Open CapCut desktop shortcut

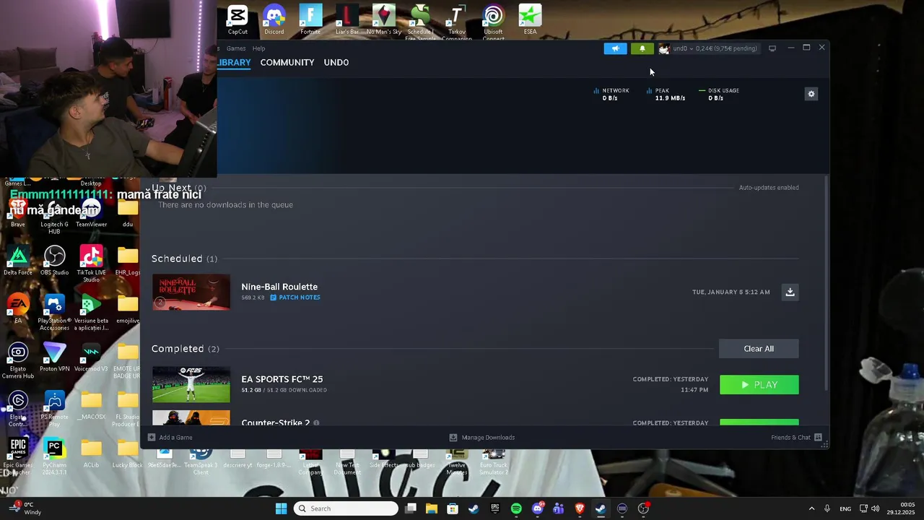coord(237,19)
